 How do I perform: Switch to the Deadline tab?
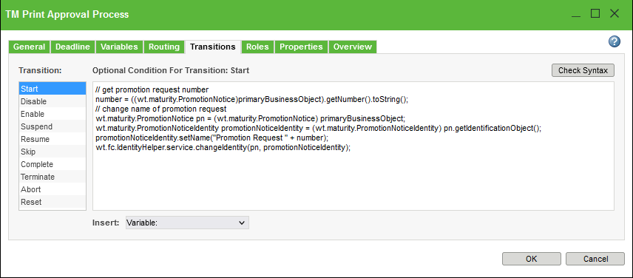pyautogui.click(x=72, y=47)
